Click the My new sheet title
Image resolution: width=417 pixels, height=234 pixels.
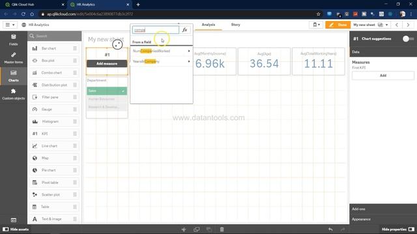(x=106, y=39)
